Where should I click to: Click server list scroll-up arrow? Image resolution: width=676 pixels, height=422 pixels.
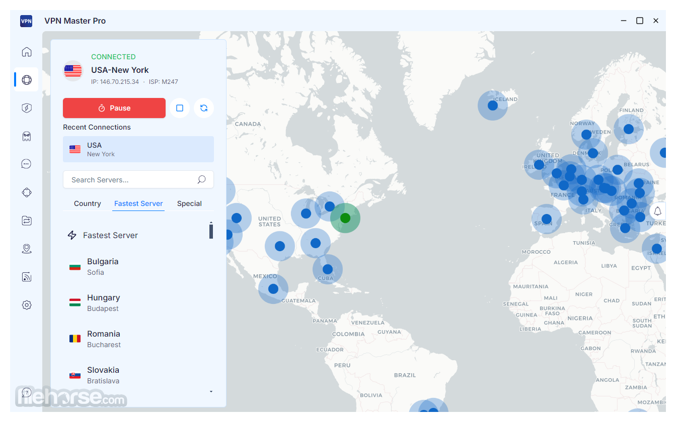(211, 223)
